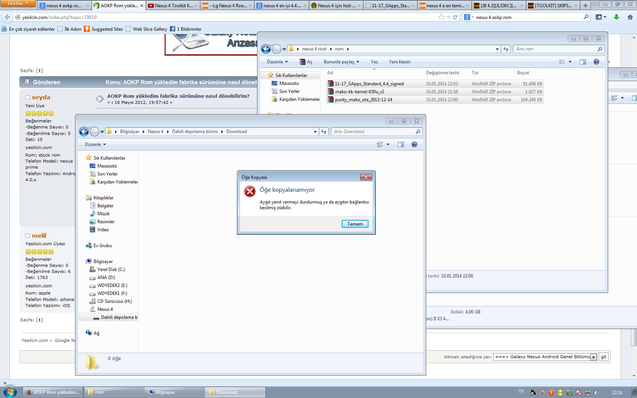Click Tamam in the Öğe Kopyala dialog
The height and width of the screenshot is (398, 637).
(x=355, y=224)
